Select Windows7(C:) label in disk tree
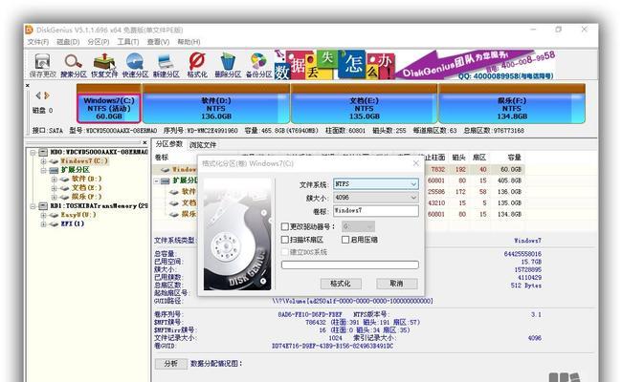This screenshot has height=382, width=622. point(83,161)
